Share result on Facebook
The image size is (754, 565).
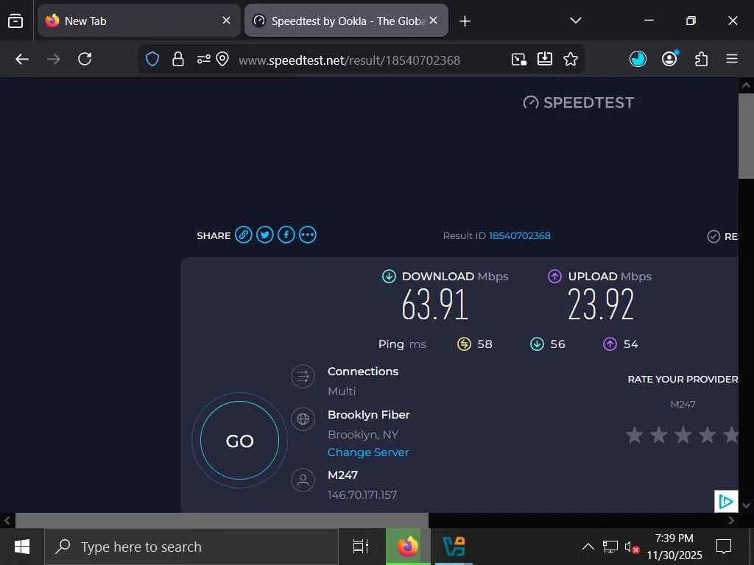(x=286, y=235)
